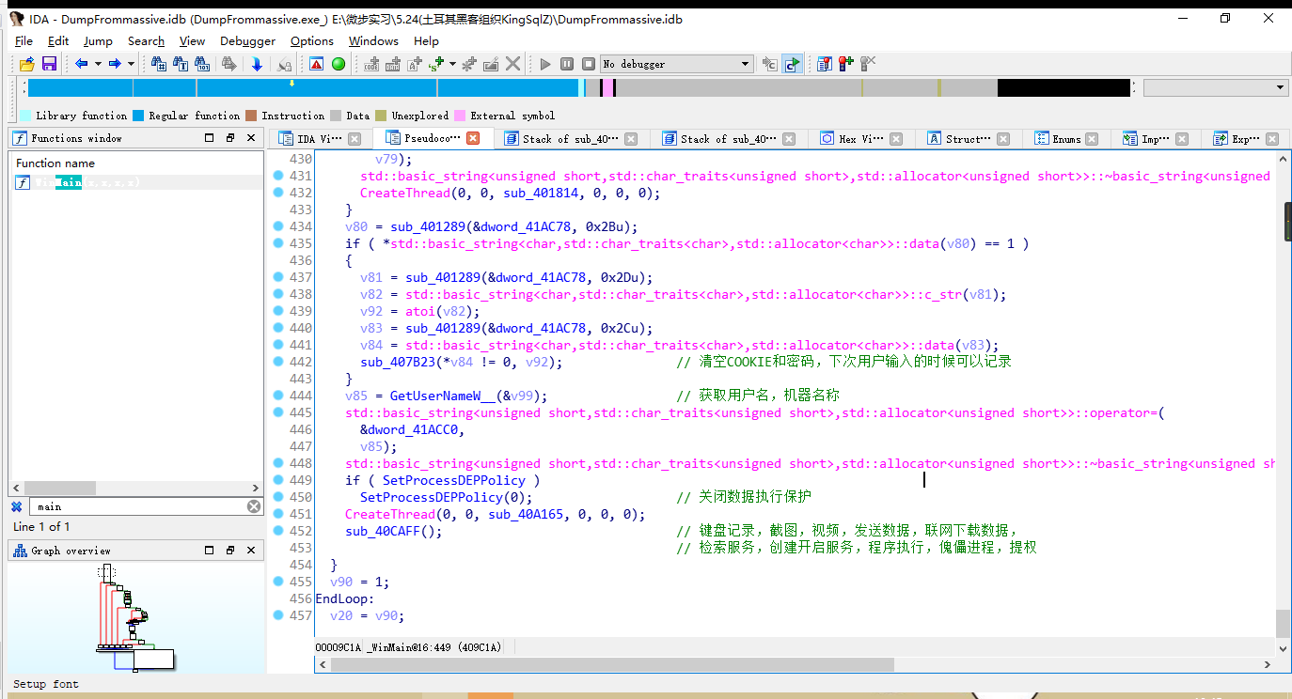Click the pseudocode horizontal scrollbar thumb
The height and width of the screenshot is (699, 1292).
point(610,664)
